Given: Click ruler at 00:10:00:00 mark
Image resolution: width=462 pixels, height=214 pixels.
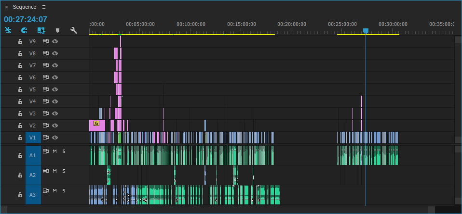Looking at the screenshot, I should click(191, 25).
